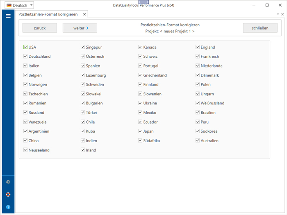
Task: Uncheck the Schweiz country option
Action: (x=140, y=57)
